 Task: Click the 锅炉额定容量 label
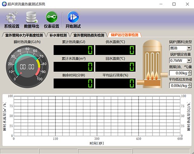click(x=180, y=54)
